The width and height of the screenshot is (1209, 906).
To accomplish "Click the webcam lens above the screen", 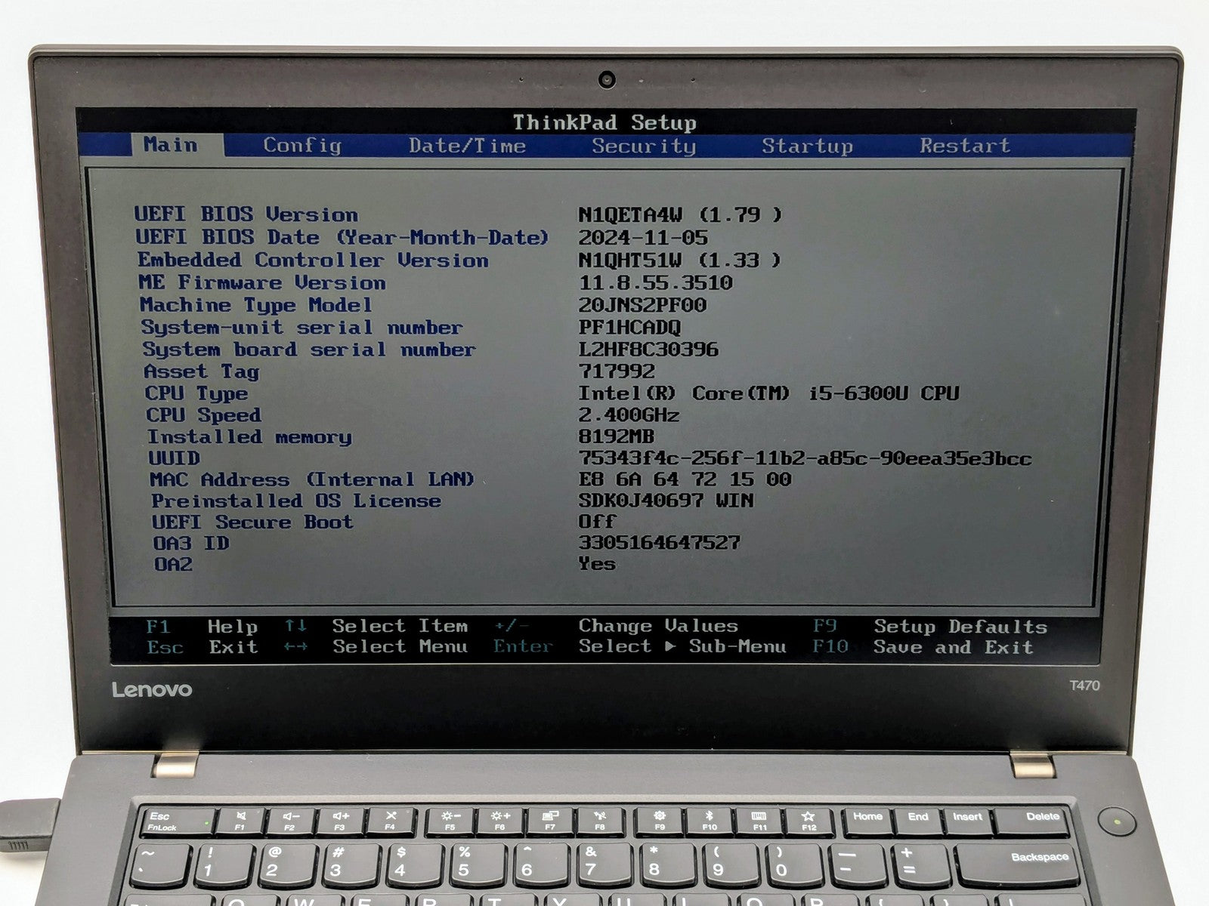I will tap(607, 79).
